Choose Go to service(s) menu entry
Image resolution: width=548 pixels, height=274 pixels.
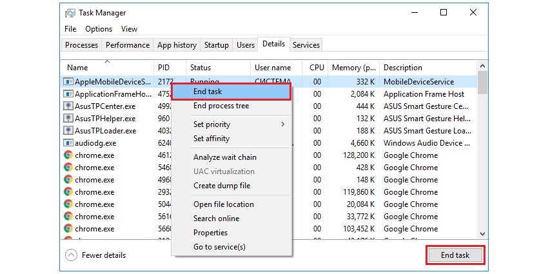[x=231, y=247]
